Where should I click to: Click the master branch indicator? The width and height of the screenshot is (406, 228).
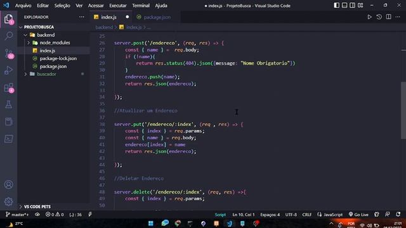[x=17, y=215]
